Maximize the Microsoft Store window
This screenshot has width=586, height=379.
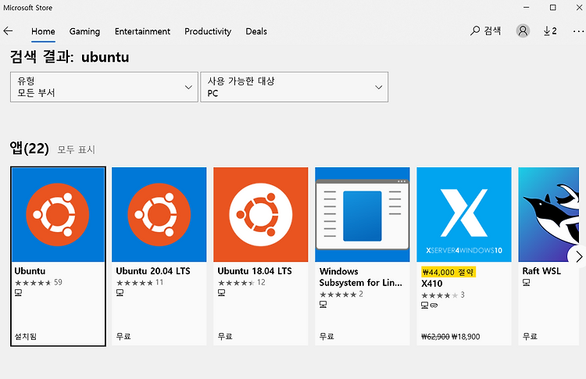[x=552, y=8]
